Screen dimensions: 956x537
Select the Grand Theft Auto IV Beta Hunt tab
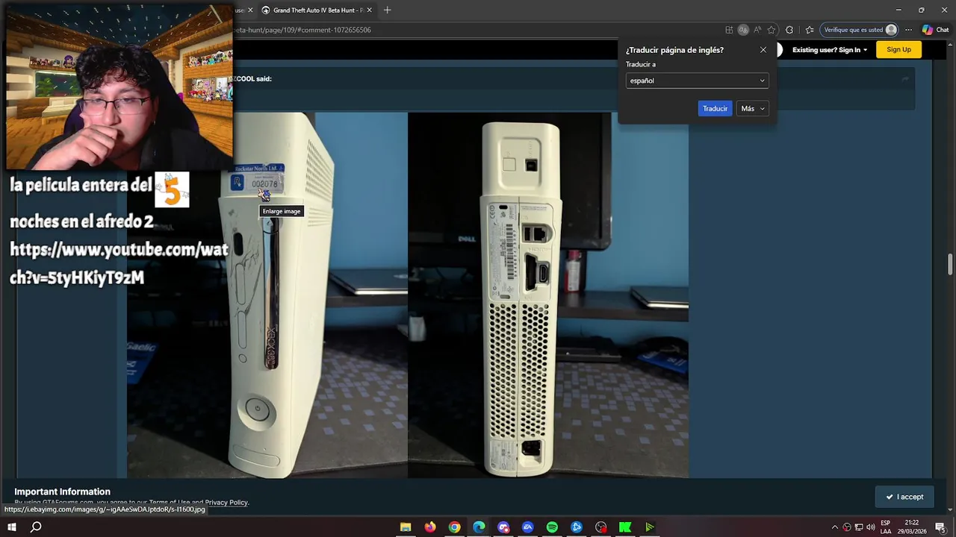(317, 10)
